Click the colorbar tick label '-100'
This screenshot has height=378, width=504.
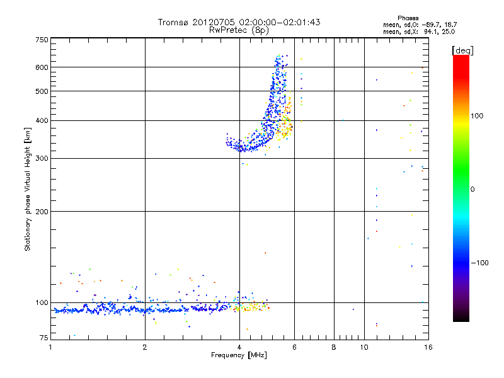coord(479,263)
